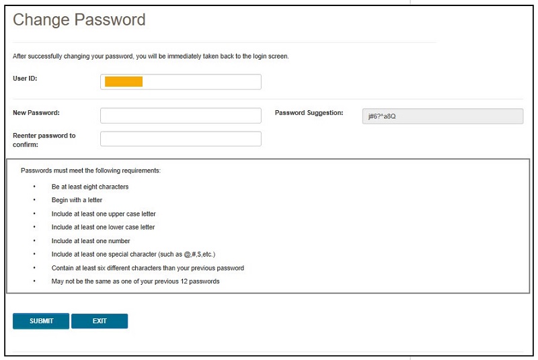Click the User ID label
The width and height of the screenshot is (538, 360).
[x=25, y=79]
